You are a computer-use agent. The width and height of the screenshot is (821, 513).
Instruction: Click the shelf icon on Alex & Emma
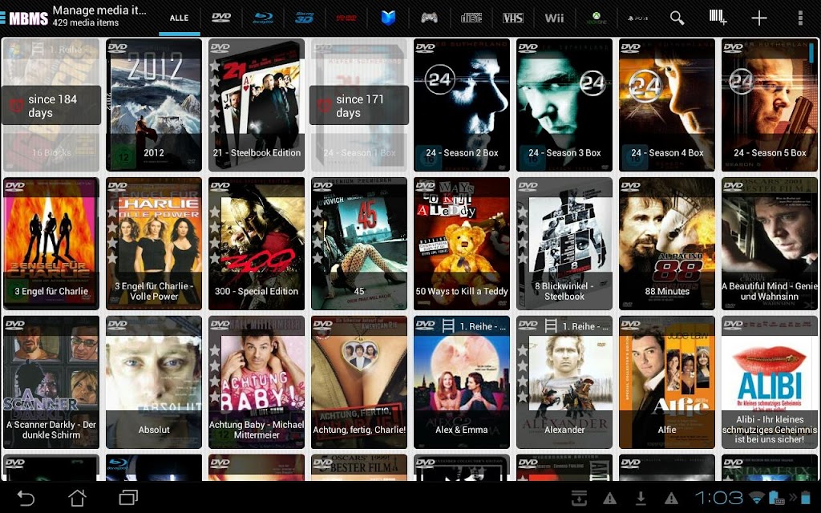tap(448, 326)
